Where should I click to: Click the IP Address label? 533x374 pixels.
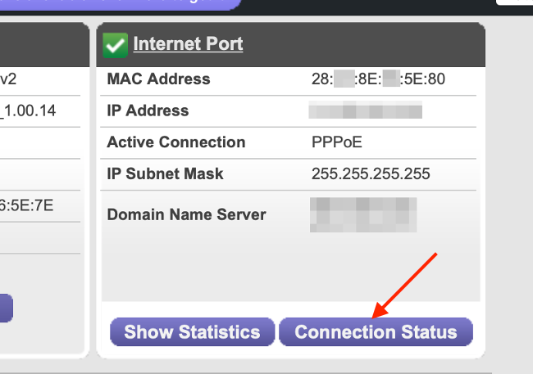[x=148, y=110]
